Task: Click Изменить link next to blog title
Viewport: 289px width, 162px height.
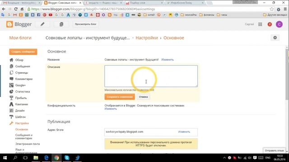Action: tap(168, 60)
